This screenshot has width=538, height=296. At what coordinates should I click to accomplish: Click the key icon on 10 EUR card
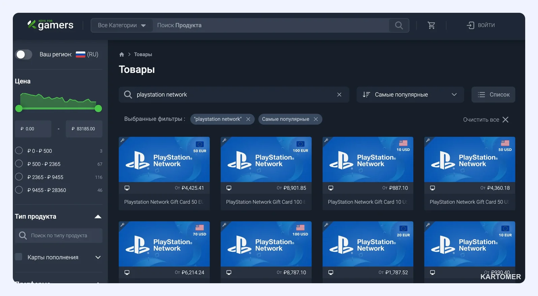428,225
